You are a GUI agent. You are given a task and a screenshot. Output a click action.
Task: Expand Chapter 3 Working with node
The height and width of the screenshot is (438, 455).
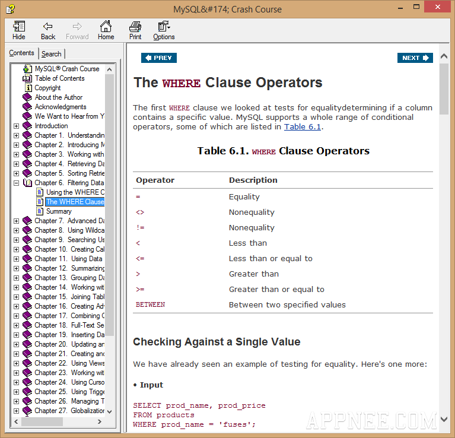16,154
